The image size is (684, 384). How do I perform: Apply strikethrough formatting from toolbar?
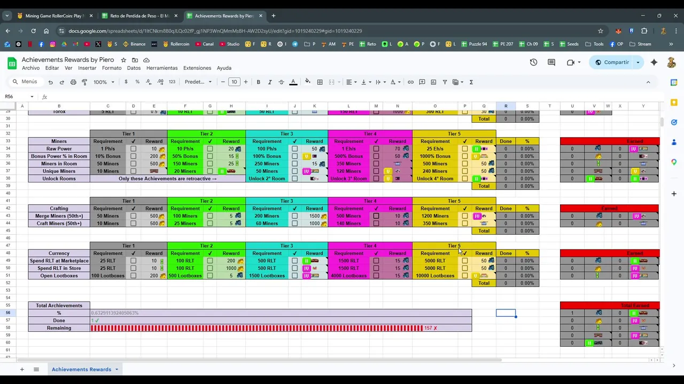tap(281, 82)
